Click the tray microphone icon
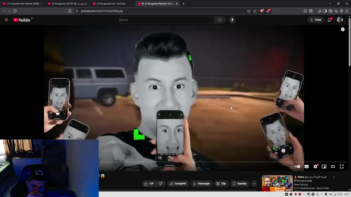 click(326, 194)
